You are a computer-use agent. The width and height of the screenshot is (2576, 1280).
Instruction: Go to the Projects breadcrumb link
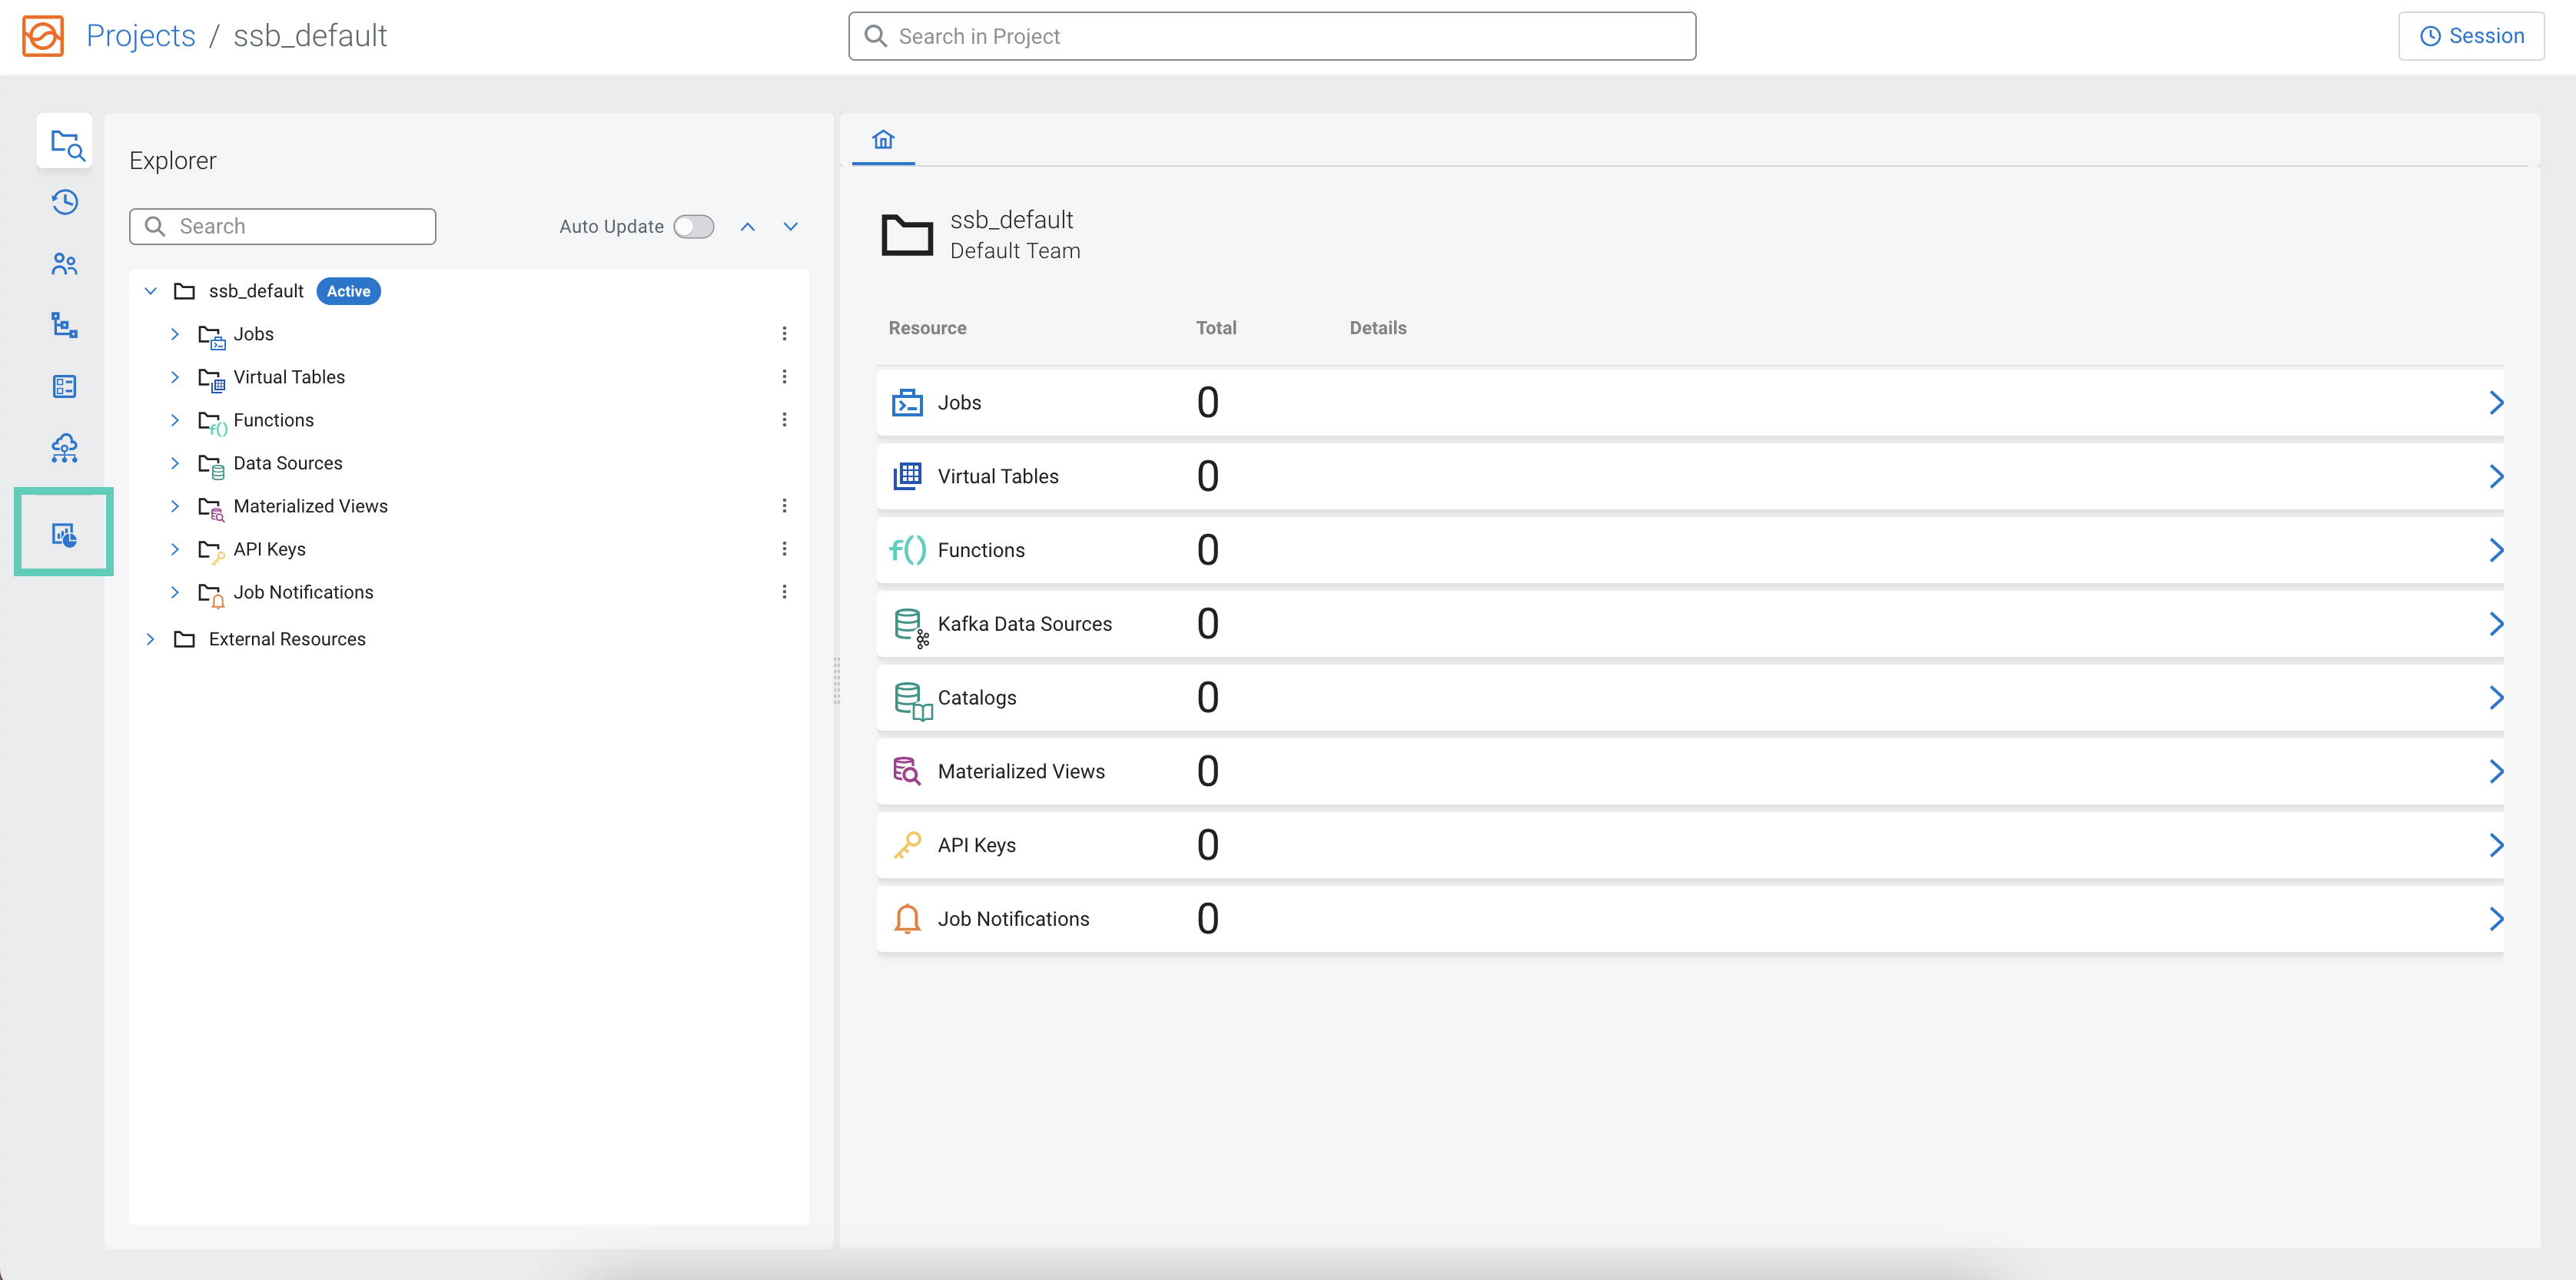[140, 36]
